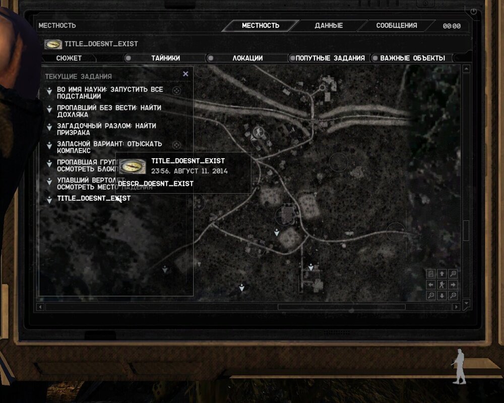The image size is (504, 403).
Task: Click arrow icon beside Пропавшая группа task
Action: 49,164
